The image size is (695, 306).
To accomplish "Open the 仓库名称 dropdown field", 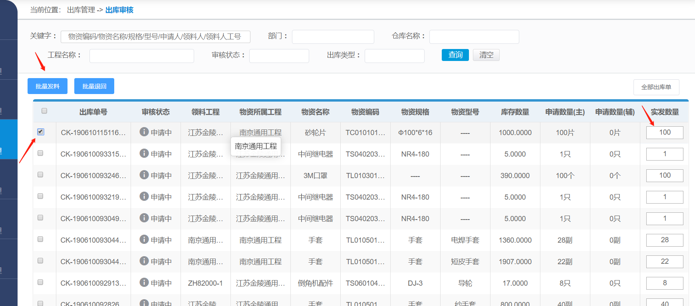I will (x=474, y=37).
